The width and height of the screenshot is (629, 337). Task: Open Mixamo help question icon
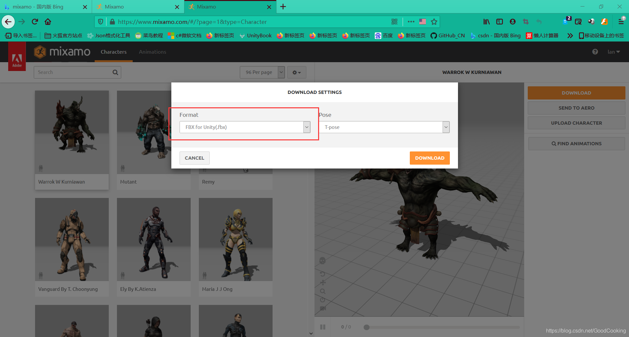point(595,52)
